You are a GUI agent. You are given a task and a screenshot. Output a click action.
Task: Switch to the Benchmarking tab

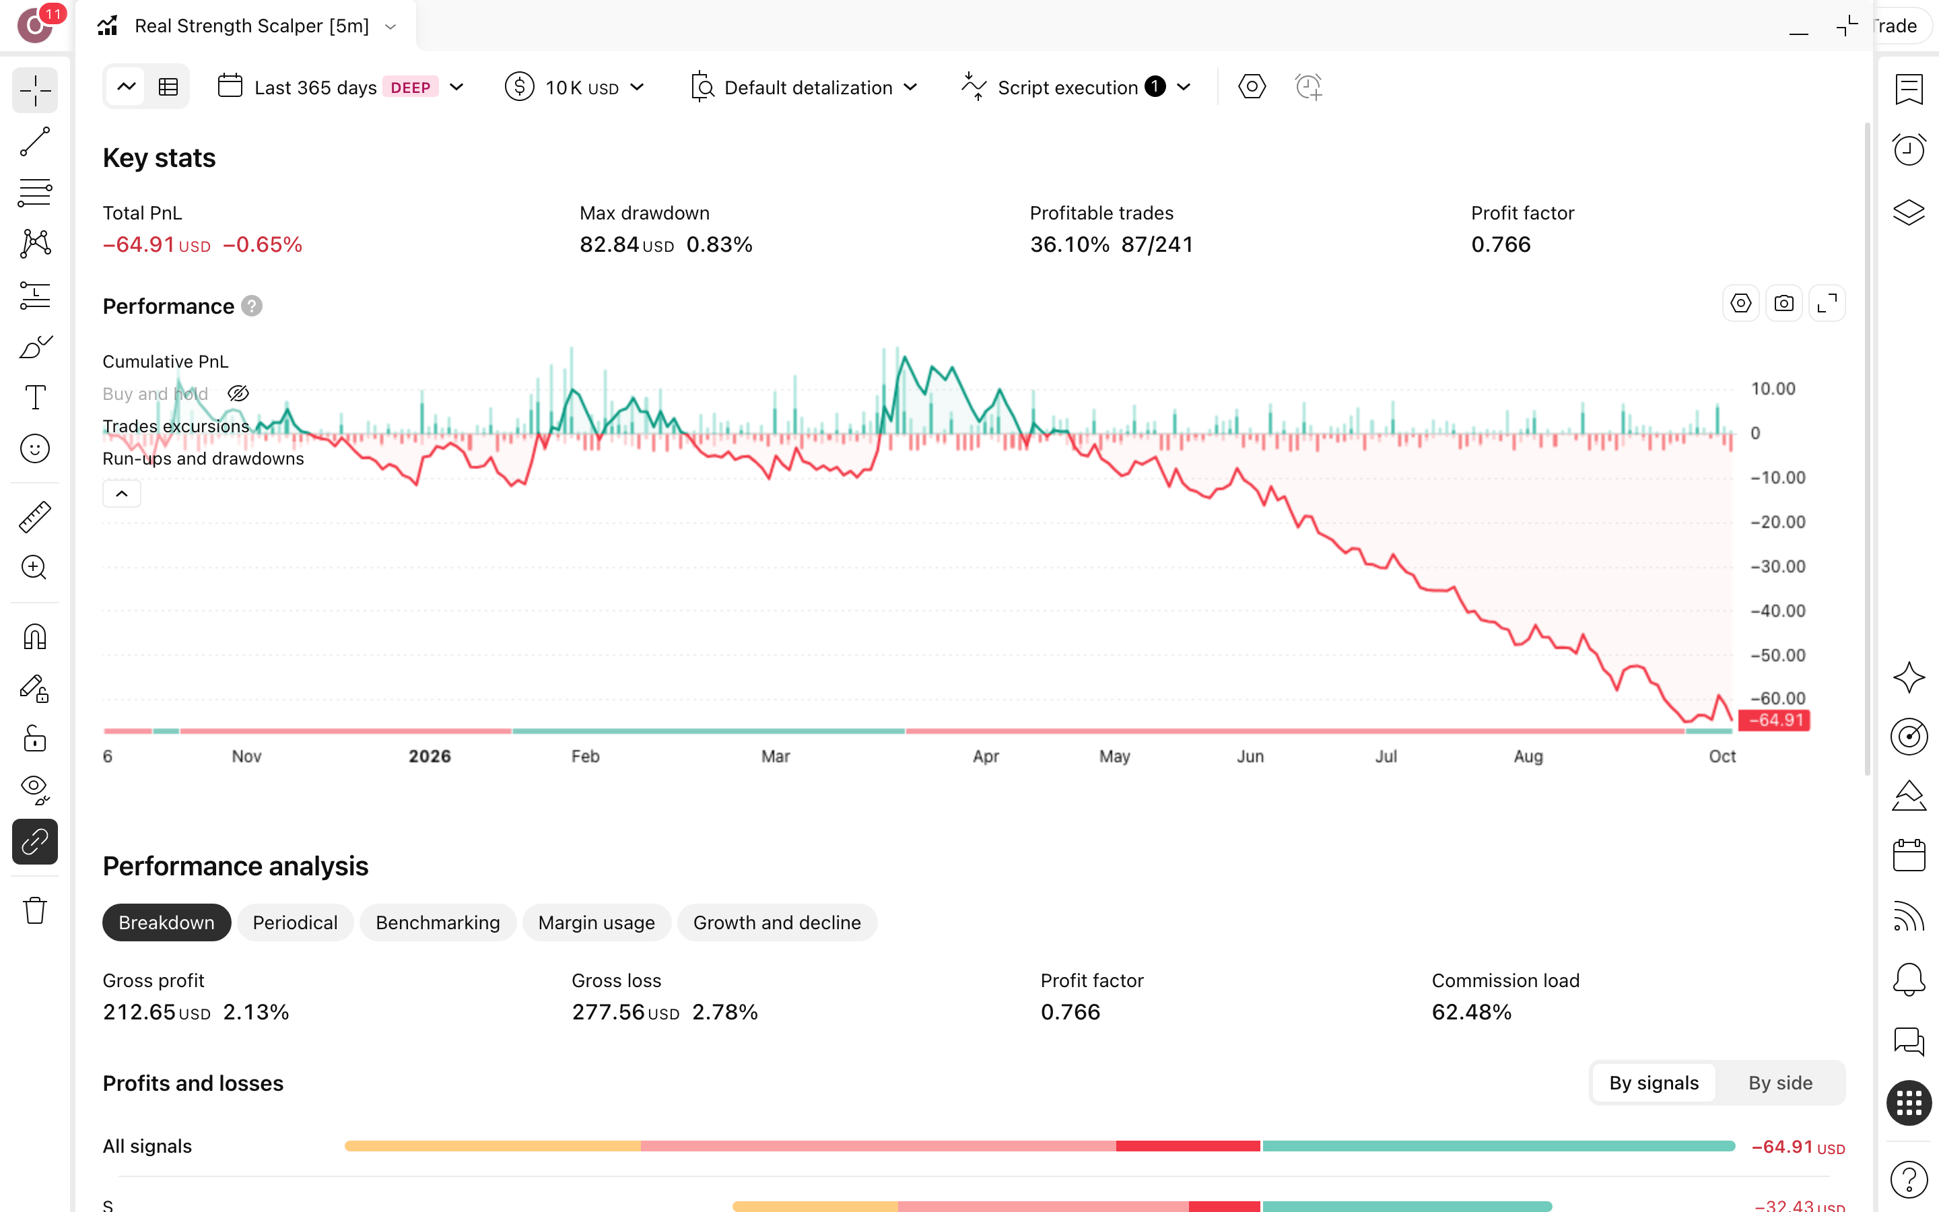click(438, 922)
